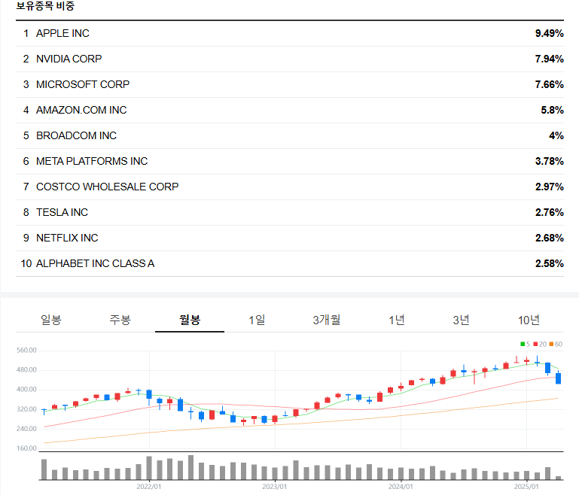Click the 3.78% weight value
Viewport: 579px width, 495px height.
[x=549, y=161]
